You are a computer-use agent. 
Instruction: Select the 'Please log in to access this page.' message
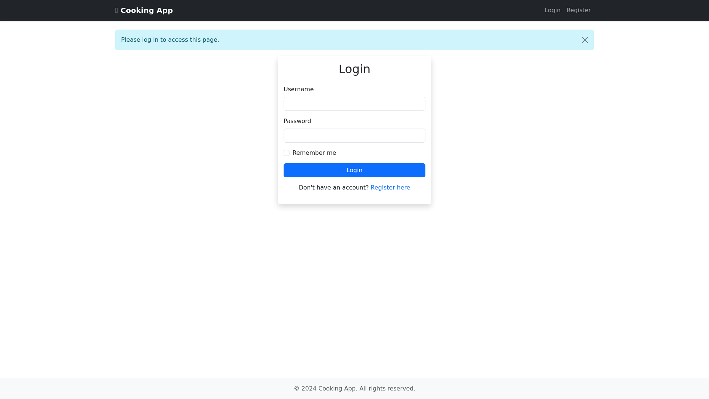[170, 40]
